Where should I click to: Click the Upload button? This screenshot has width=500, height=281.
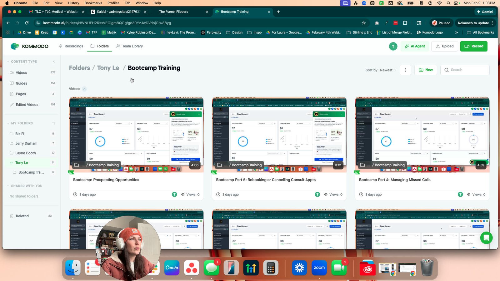(444, 46)
